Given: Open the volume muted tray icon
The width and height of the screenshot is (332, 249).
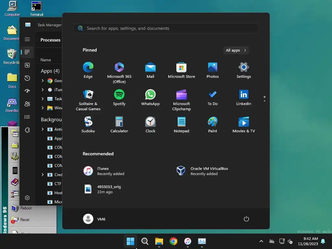Looking at the screenshot, I should (x=290, y=241).
